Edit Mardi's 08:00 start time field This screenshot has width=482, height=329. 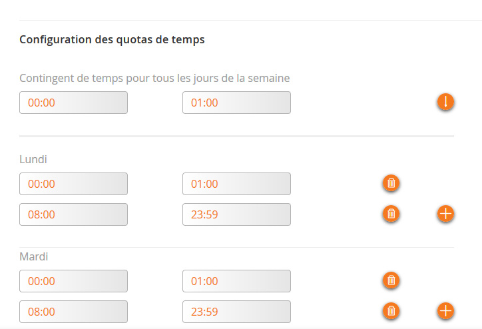[73, 312]
